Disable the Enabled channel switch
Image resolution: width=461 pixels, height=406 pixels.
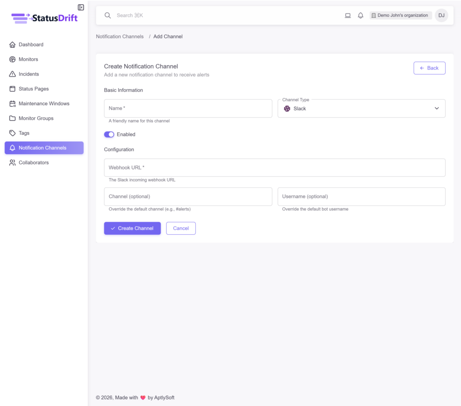(x=108, y=134)
